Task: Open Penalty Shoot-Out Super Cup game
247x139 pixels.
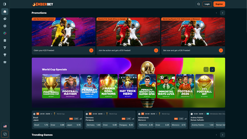Action: coord(89,86)
